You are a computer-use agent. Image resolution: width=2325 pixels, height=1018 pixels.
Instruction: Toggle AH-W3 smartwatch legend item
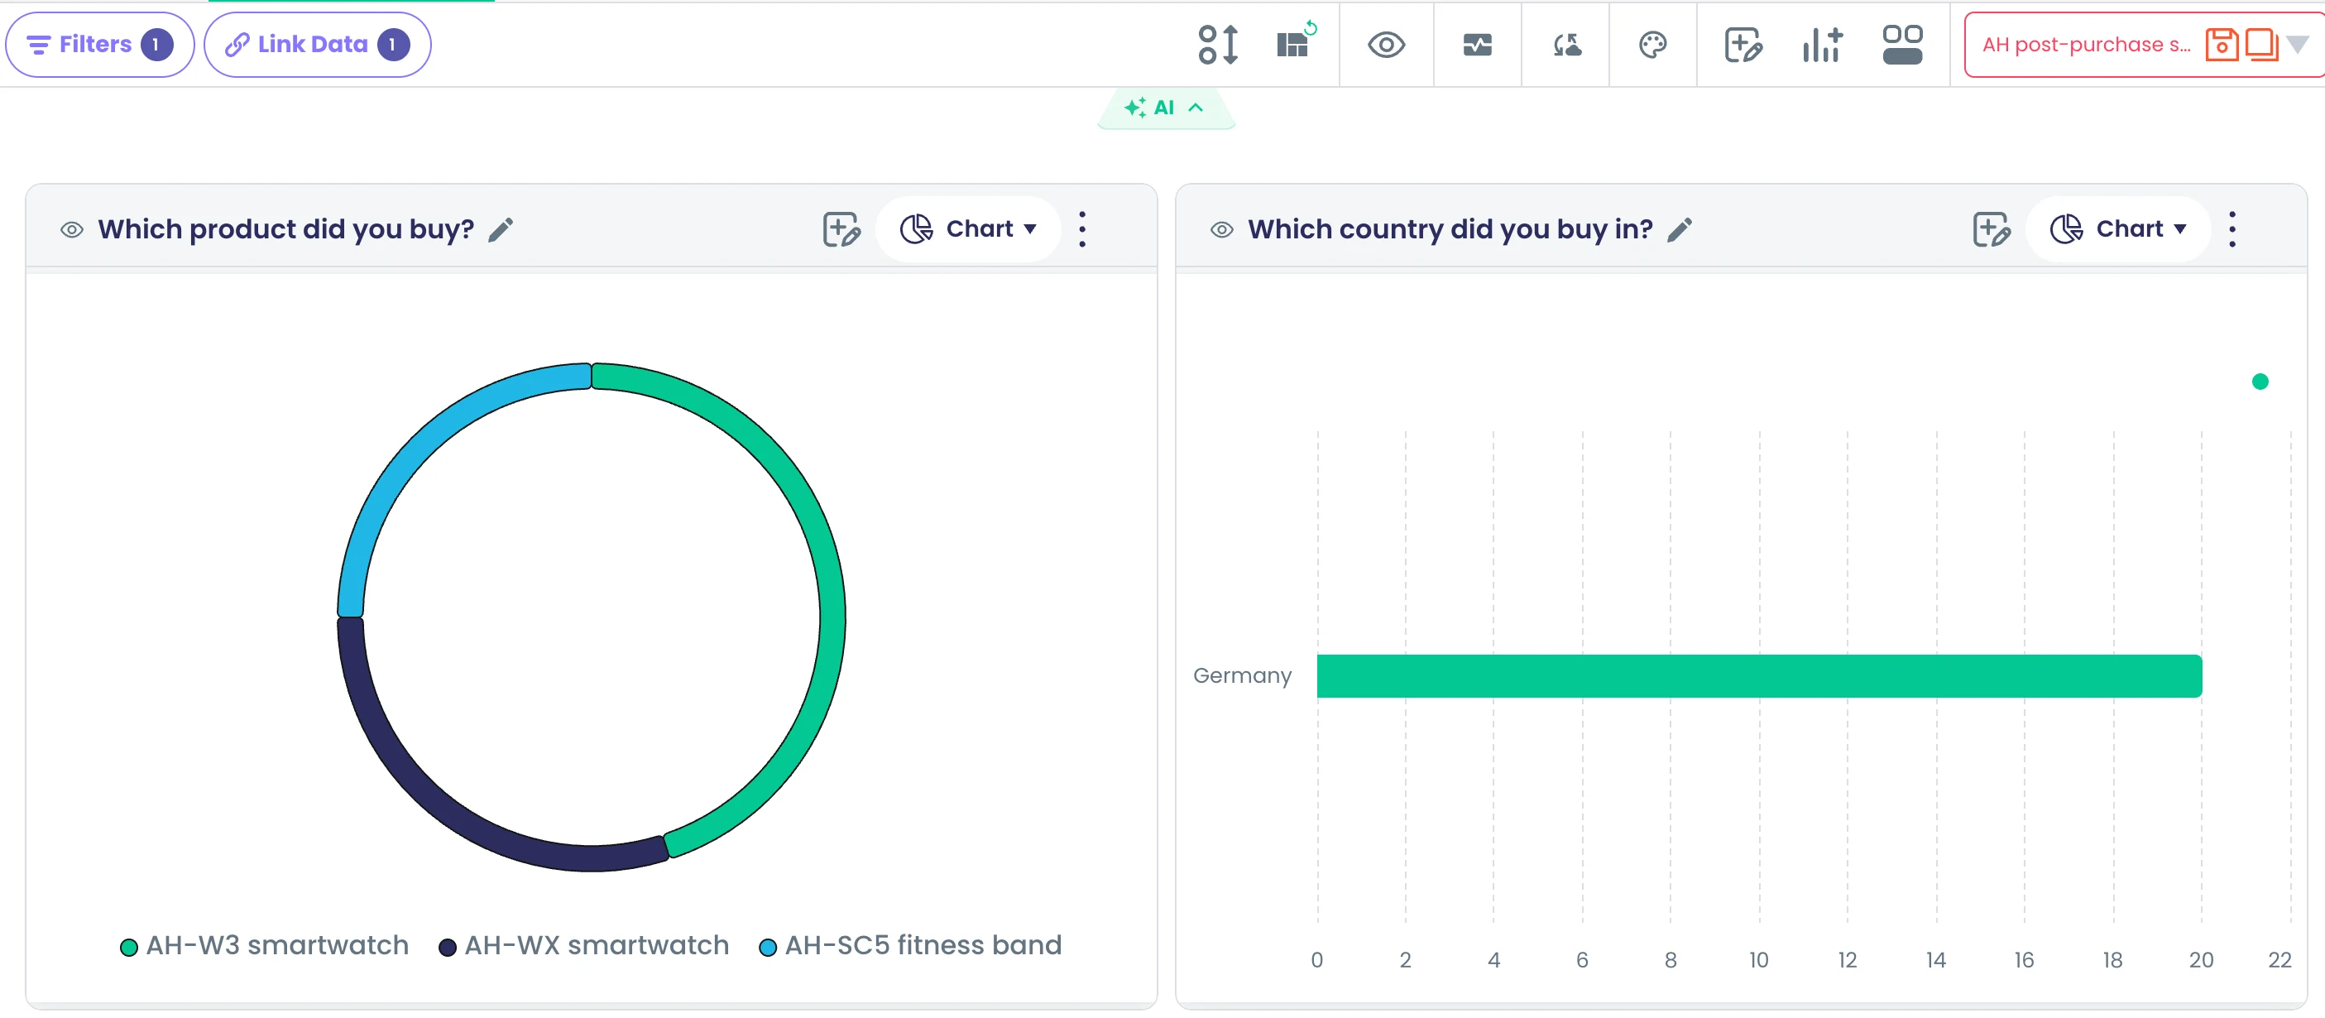pyautogui.click(x=265, y=945)
